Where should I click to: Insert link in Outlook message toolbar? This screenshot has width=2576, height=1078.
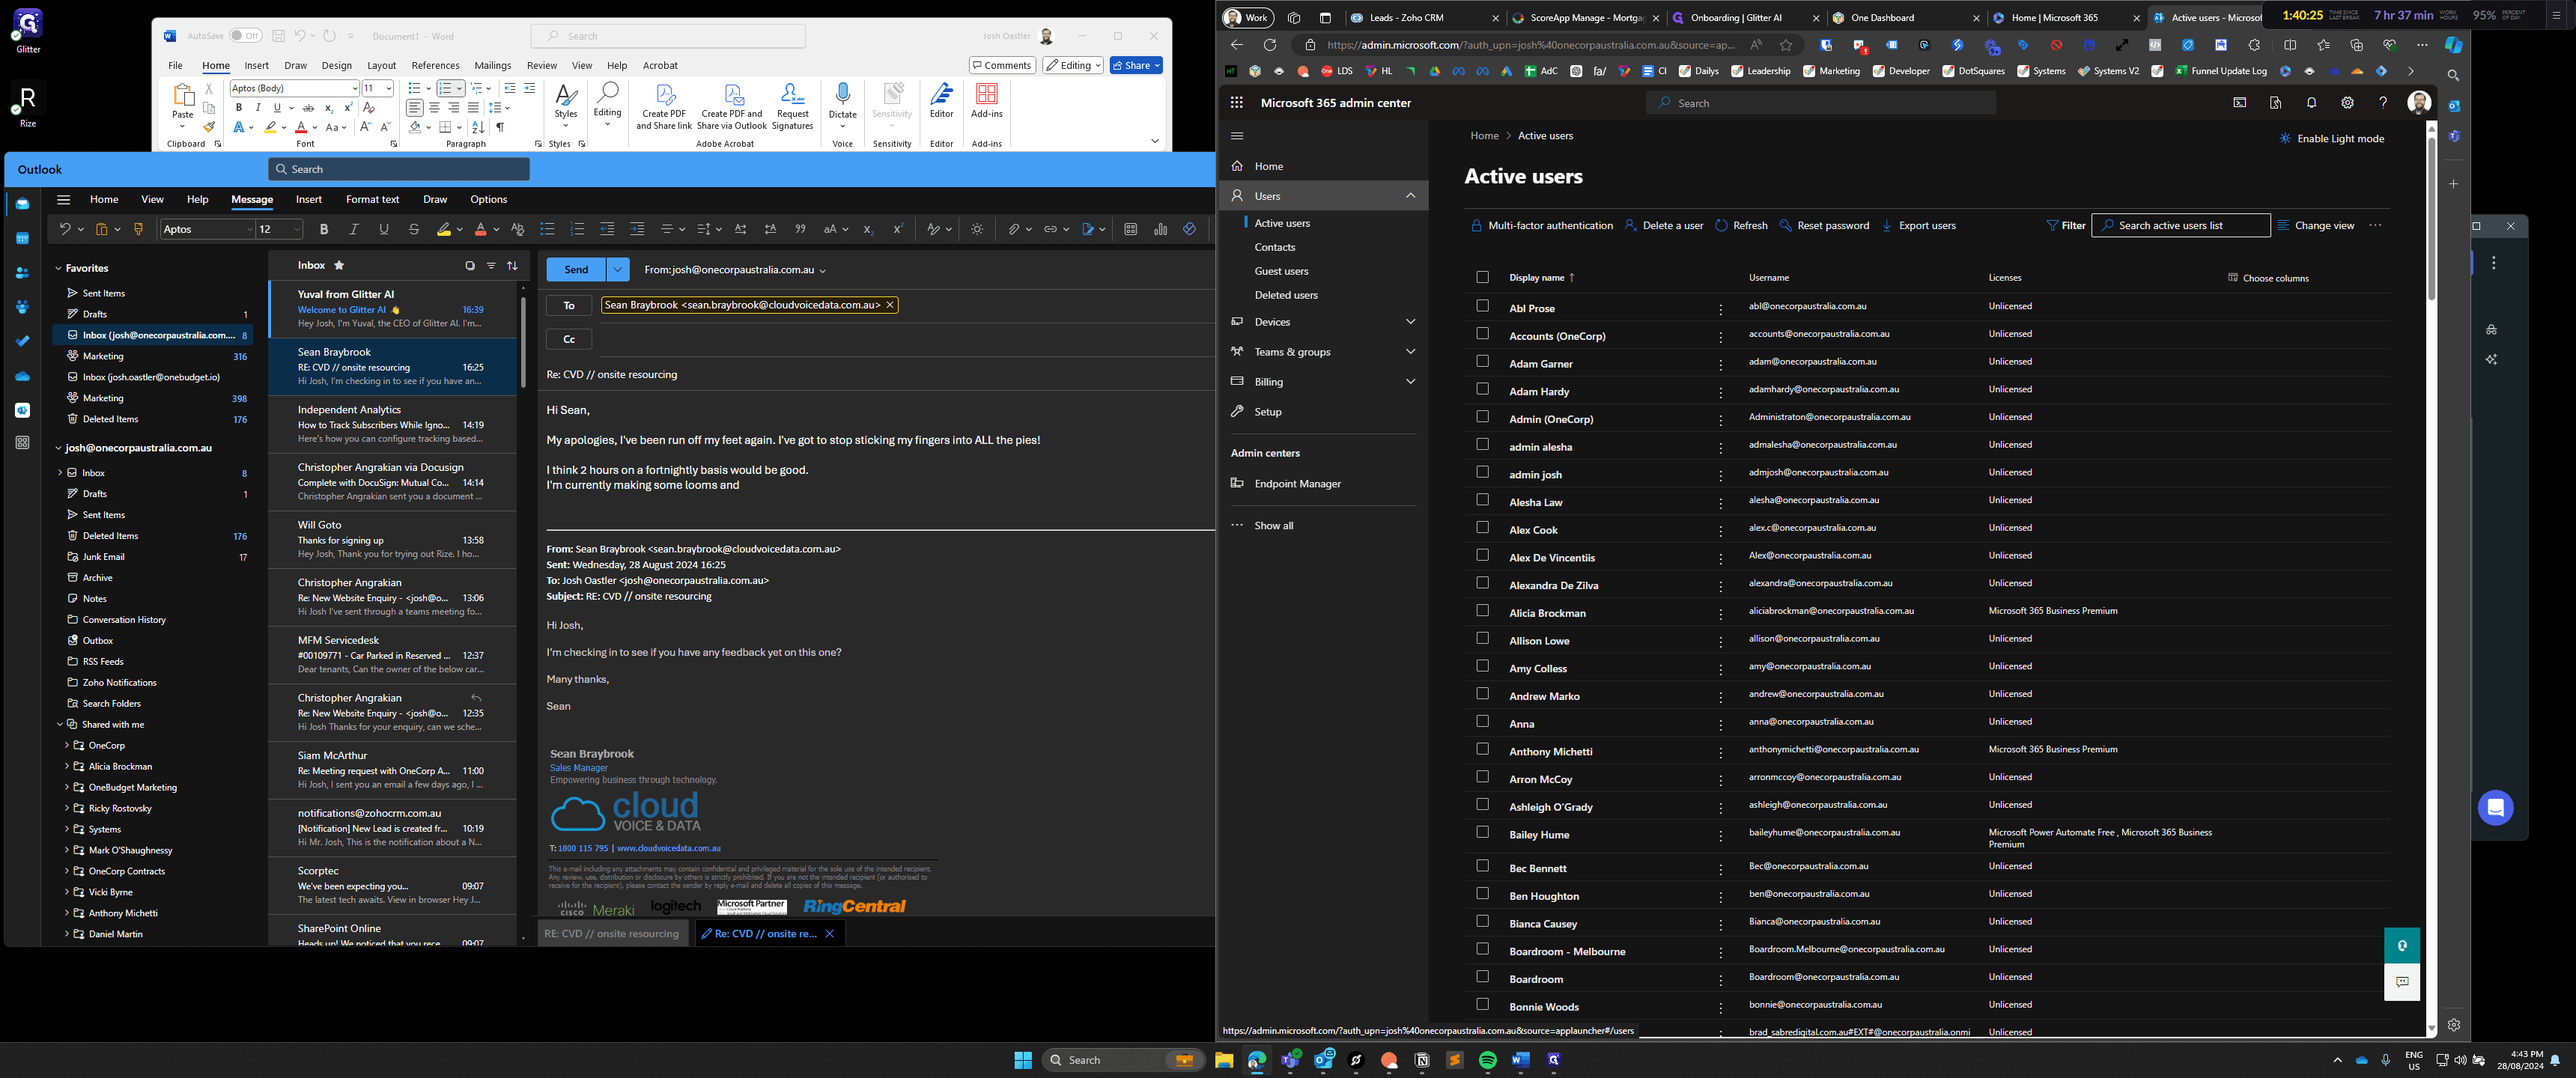[x=1050, y=229]
